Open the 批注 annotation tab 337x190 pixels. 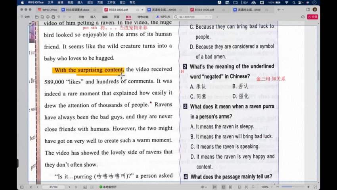128,17
